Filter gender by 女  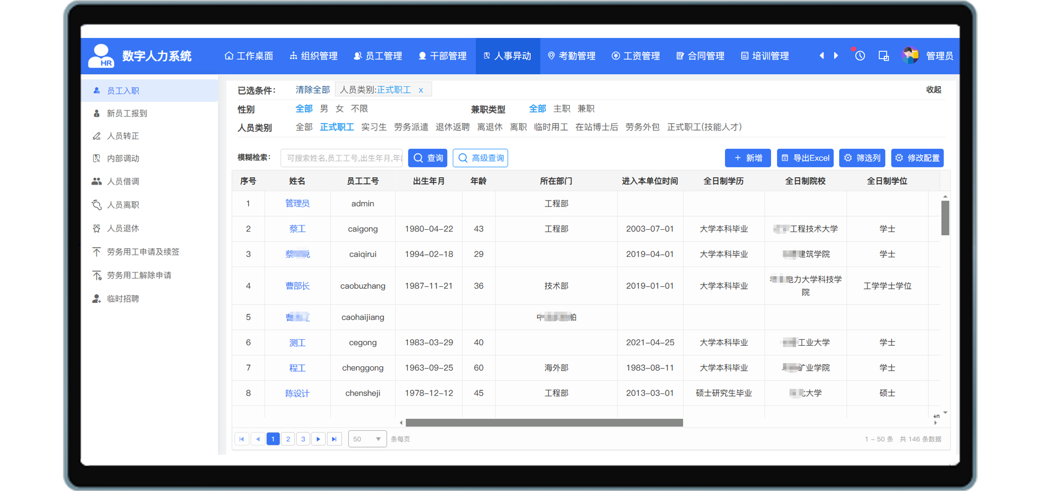[339, 109]
